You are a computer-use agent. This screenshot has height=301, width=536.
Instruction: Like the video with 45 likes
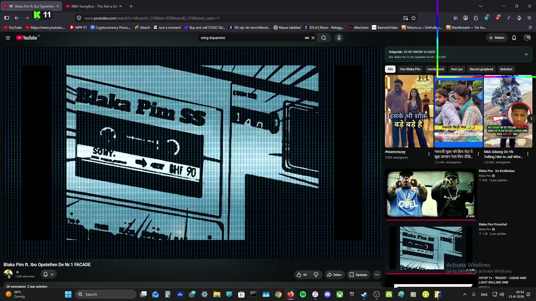tap(302, 275)
